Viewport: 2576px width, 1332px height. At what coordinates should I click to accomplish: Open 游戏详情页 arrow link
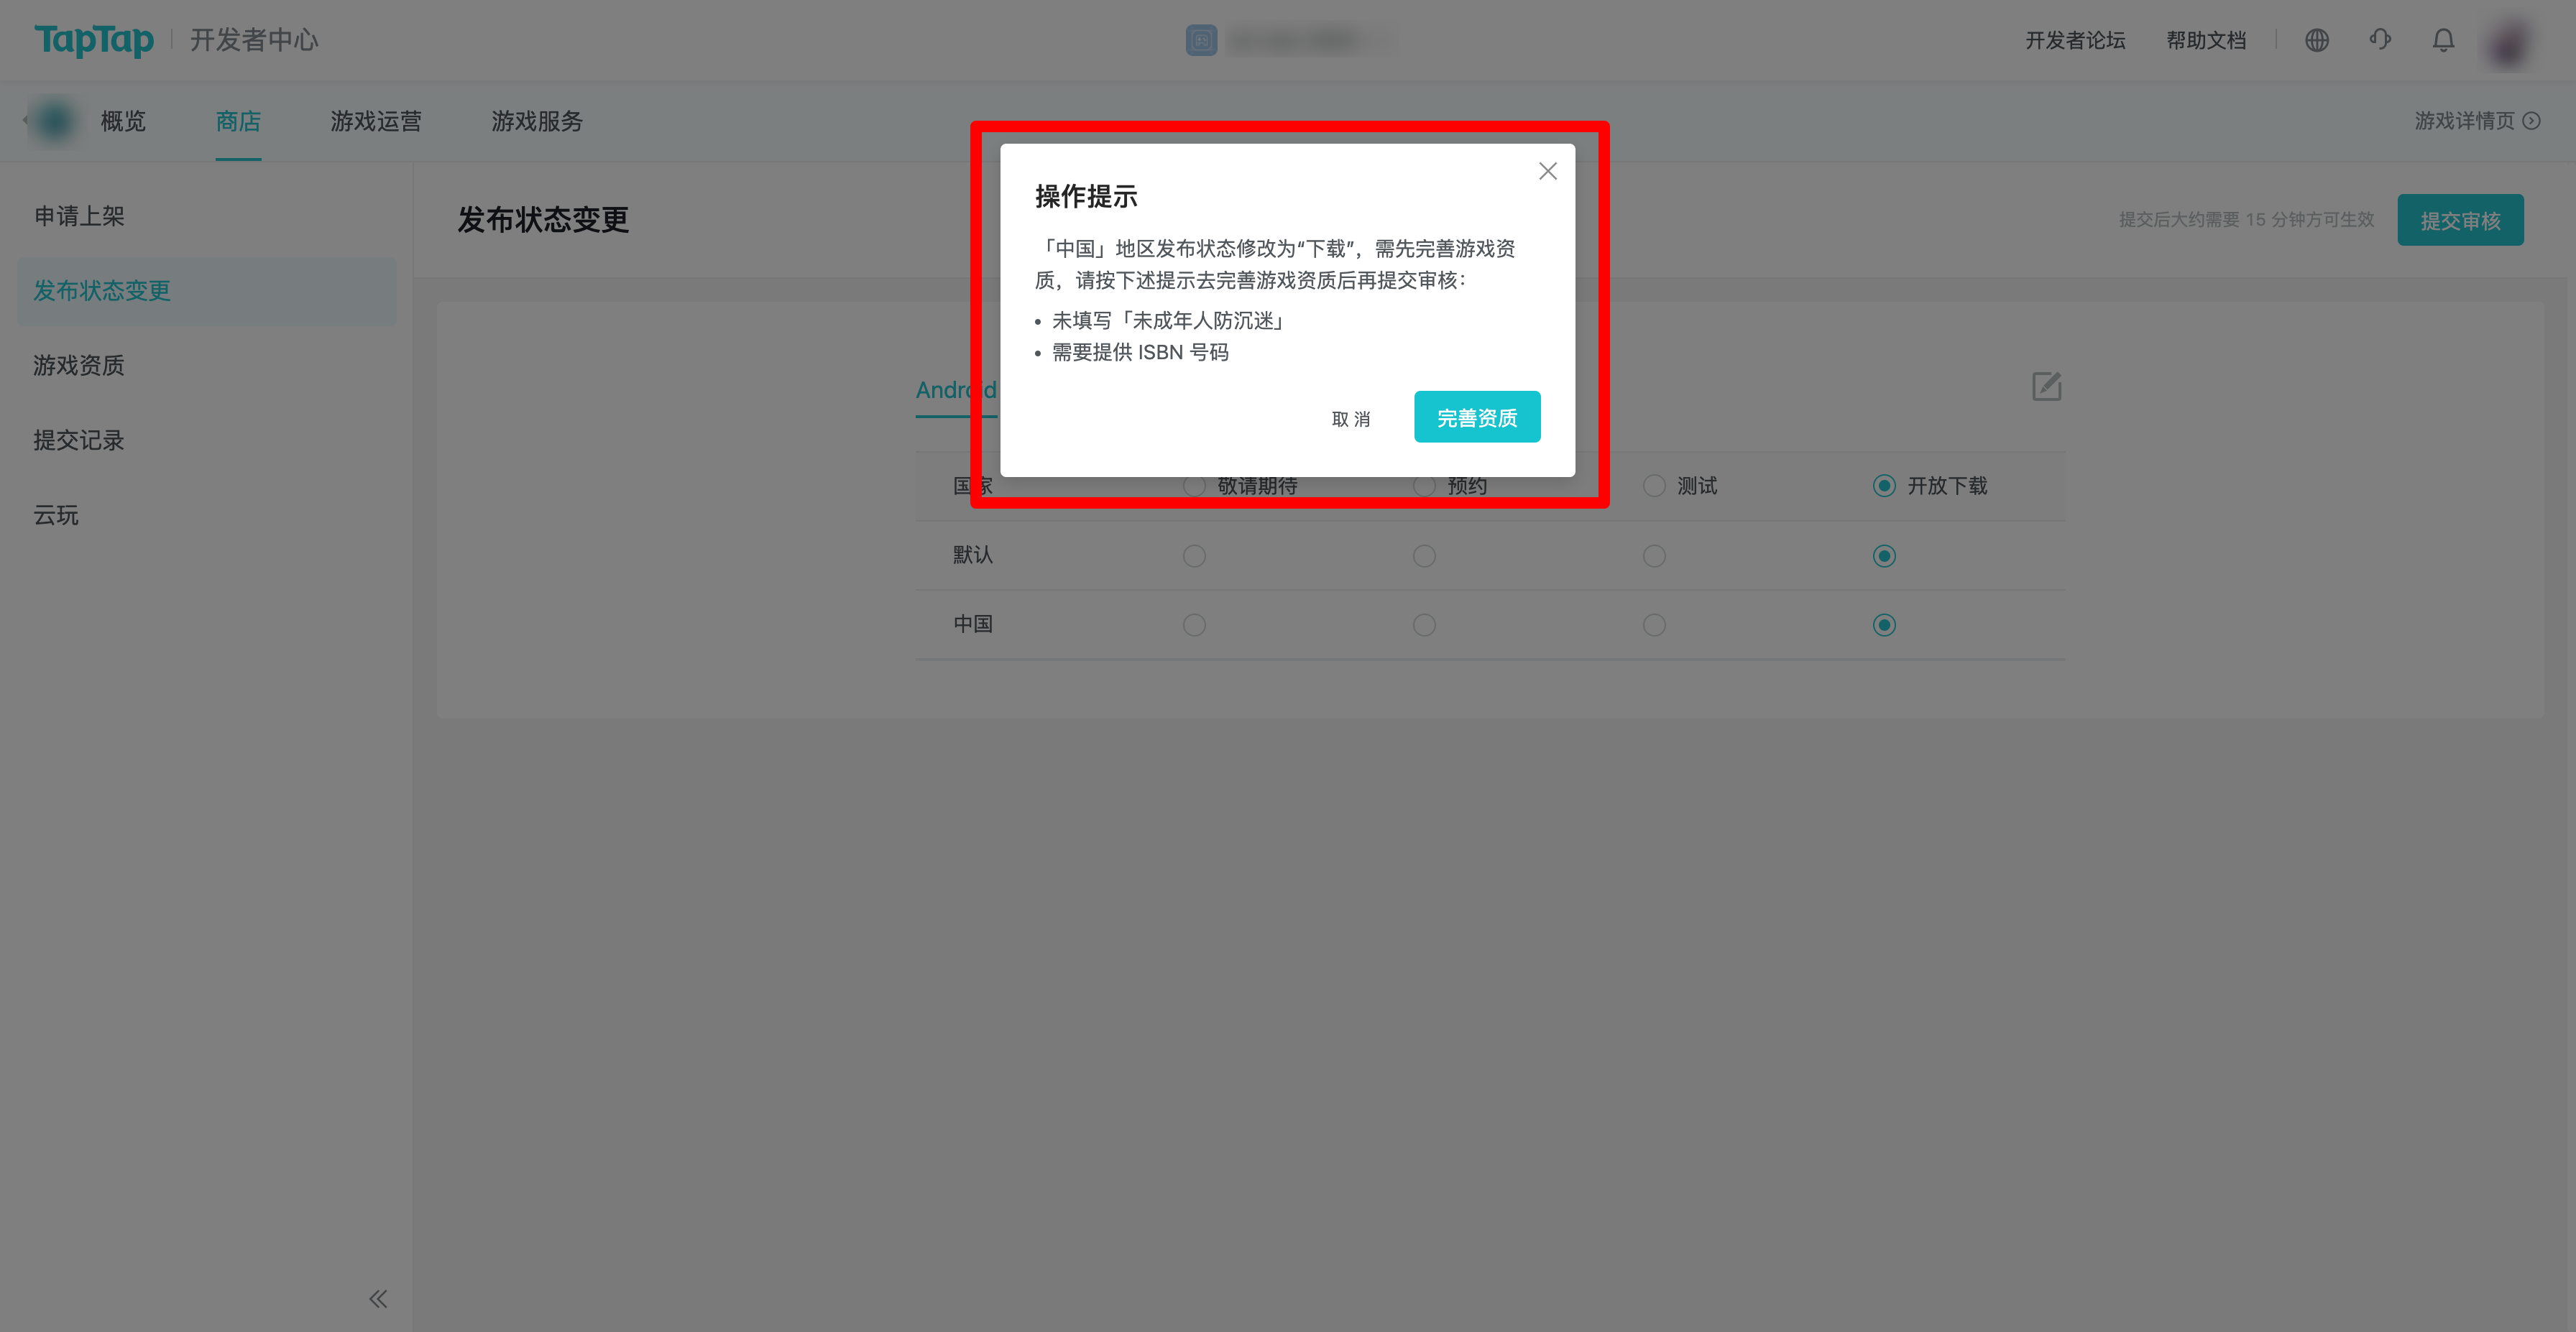click(x=2477, y=121)
